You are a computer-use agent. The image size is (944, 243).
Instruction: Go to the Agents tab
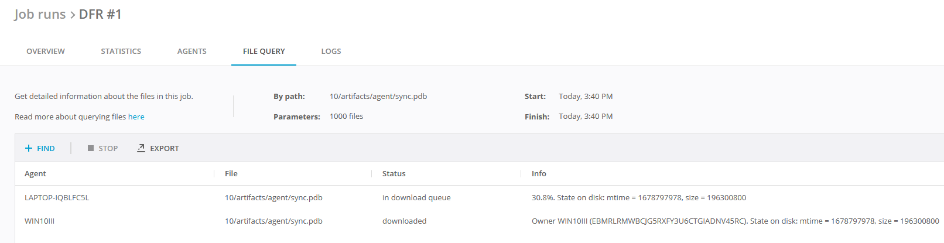191,52
